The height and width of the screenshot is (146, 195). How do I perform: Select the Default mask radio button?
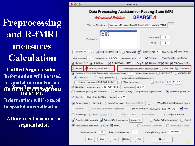coord(73,103)
